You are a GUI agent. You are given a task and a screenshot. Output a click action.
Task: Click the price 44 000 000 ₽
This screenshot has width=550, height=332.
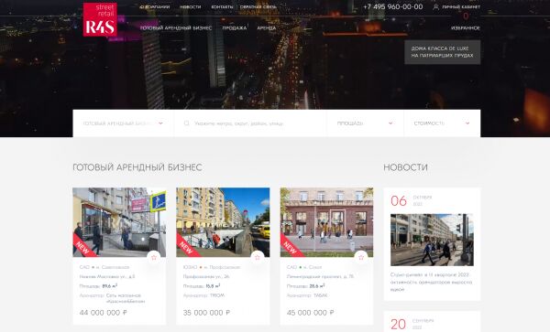103,313
